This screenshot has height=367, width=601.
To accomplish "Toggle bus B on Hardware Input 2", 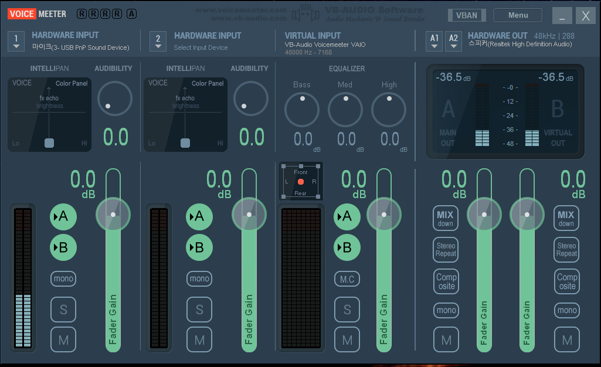I will tap(199, 247).
